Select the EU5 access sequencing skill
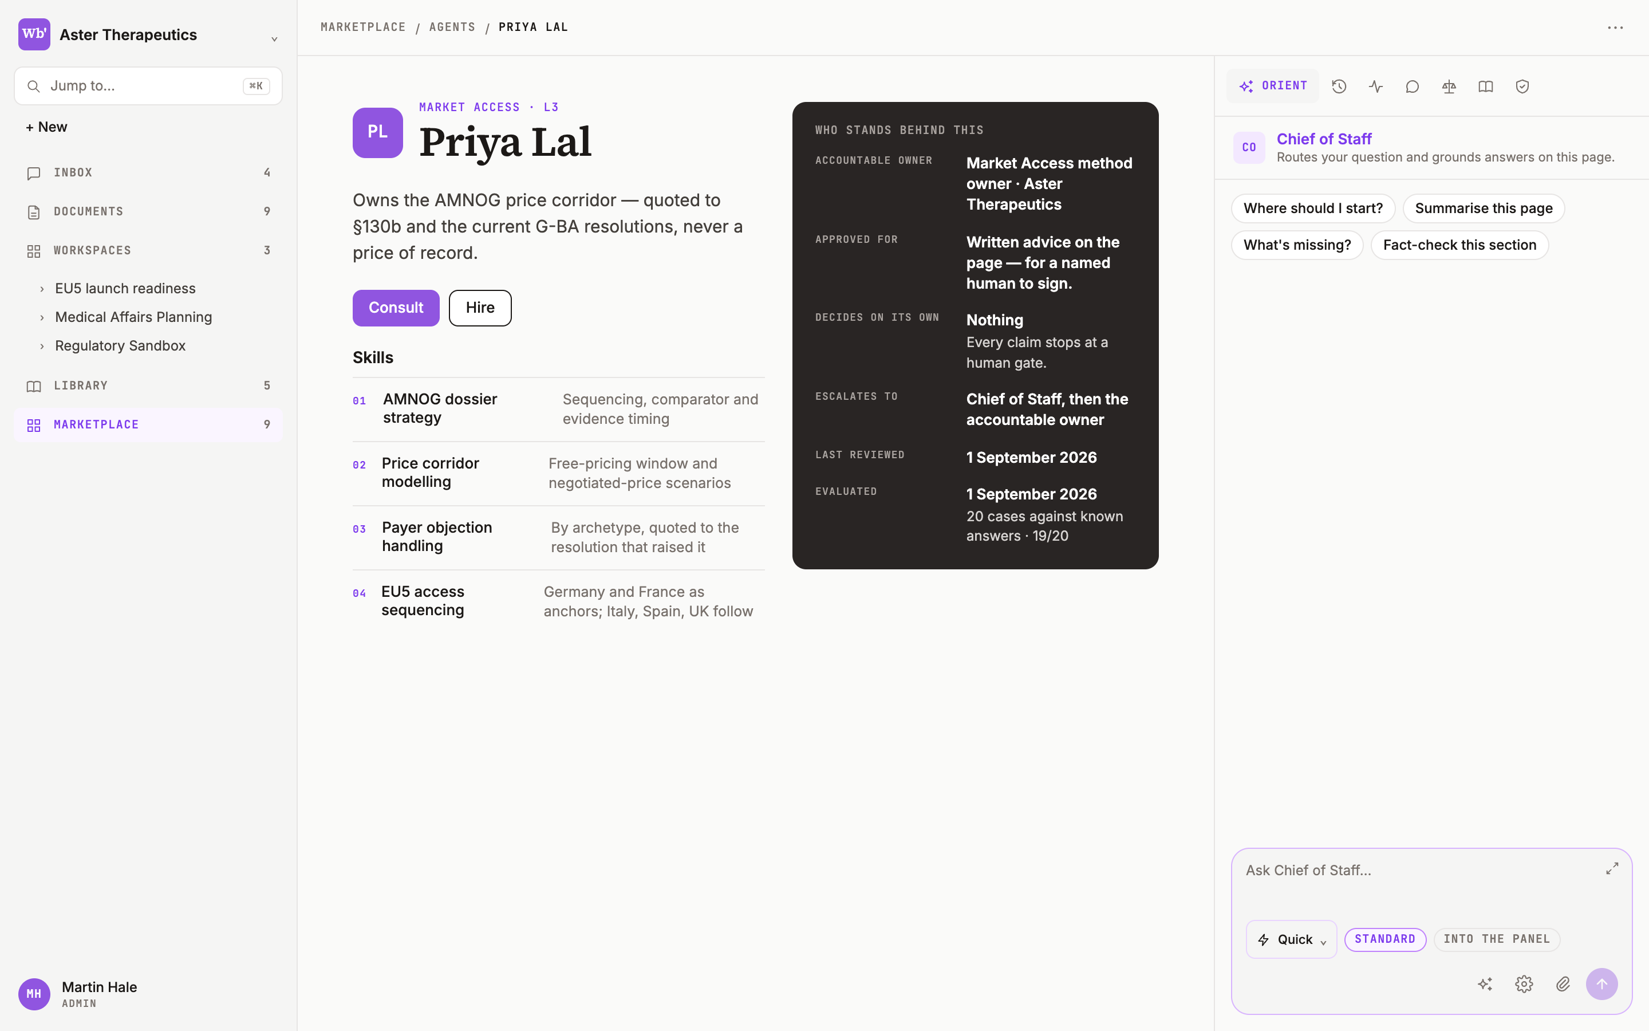 point(559,601)
